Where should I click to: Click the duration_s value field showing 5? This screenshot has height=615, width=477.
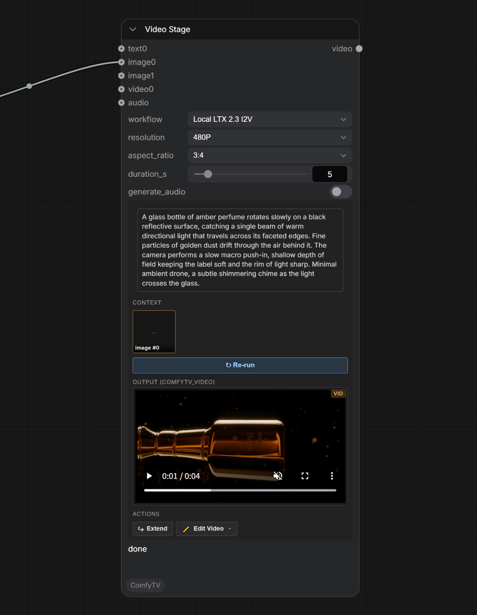click(x=330, y=174)
